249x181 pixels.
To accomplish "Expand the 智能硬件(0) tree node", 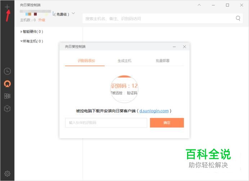I will tap(21, 32).
